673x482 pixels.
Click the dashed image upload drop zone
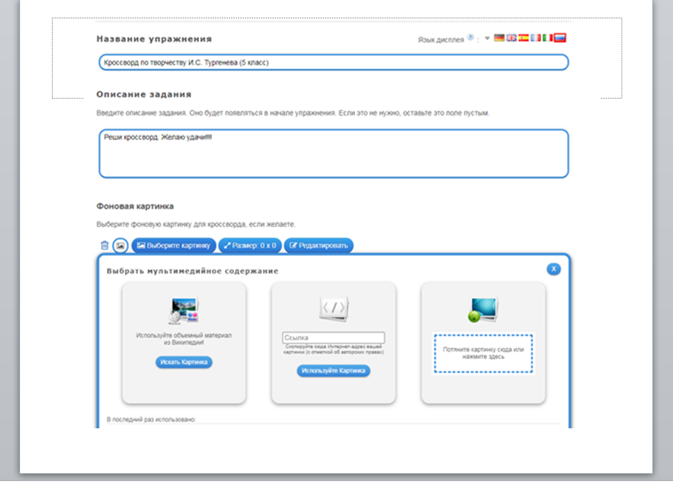pos(483,353)
